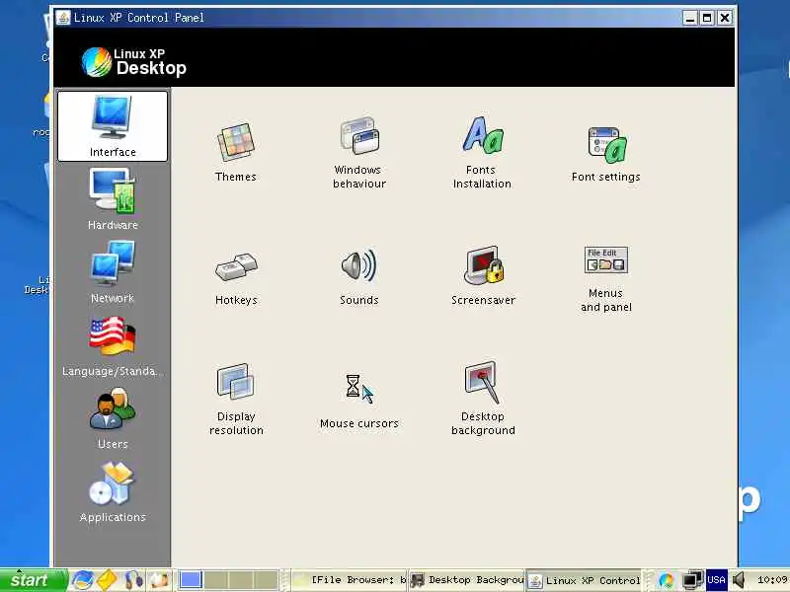The height and width of the screenshot is (592, 790).
Task: Switch to File Browser taskbar window
Action: click(x=350, y=580)
